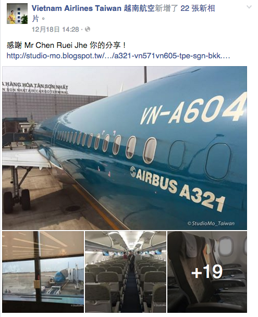Open the airport window view thumbnail

[43, 272]
